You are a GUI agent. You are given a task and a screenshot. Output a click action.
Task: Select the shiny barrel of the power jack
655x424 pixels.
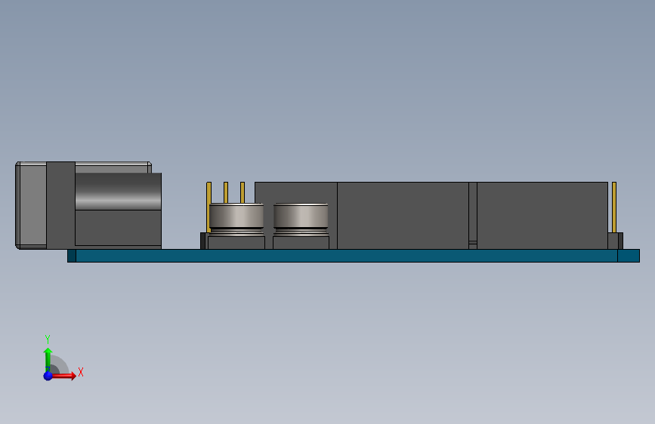[x=118, y=191]
